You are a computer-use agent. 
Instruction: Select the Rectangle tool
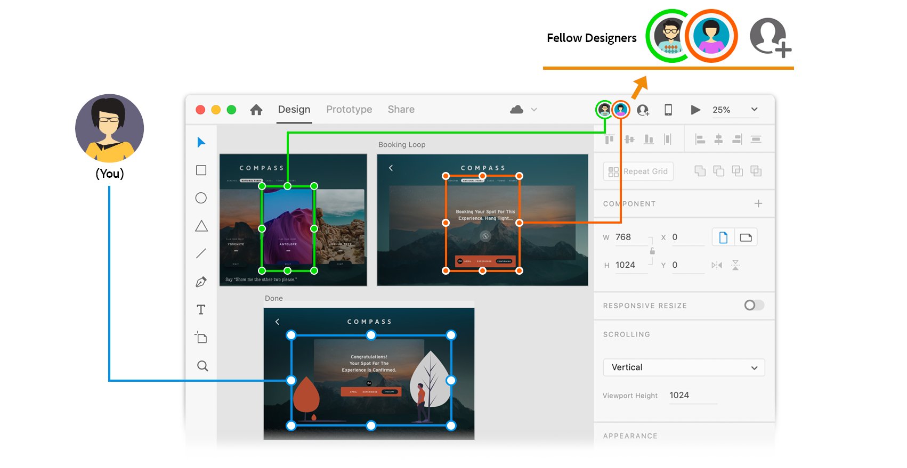[x=201, y=170]
